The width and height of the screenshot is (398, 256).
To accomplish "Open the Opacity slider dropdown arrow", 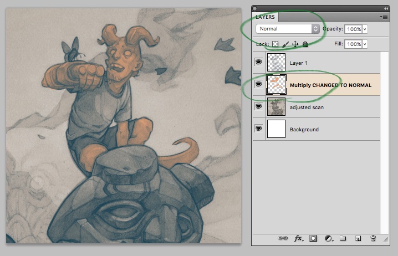I will click(365, 29).
